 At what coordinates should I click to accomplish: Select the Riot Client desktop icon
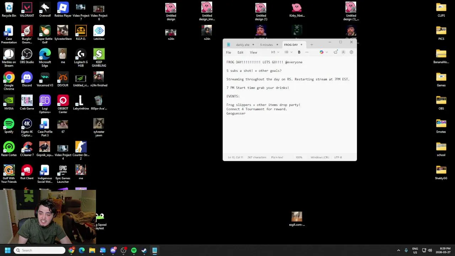point(27,173)
